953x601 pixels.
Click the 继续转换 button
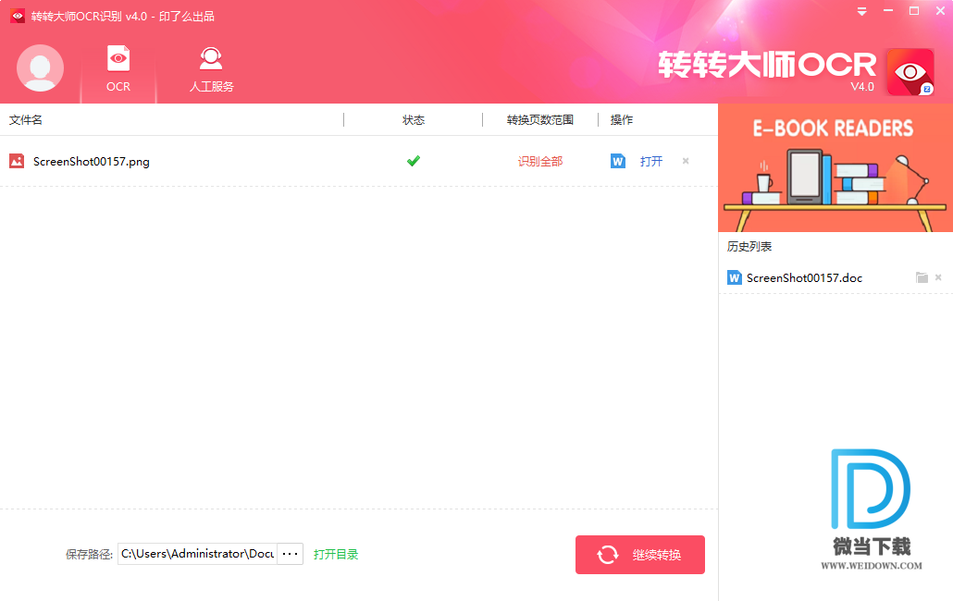coord(640,555)
